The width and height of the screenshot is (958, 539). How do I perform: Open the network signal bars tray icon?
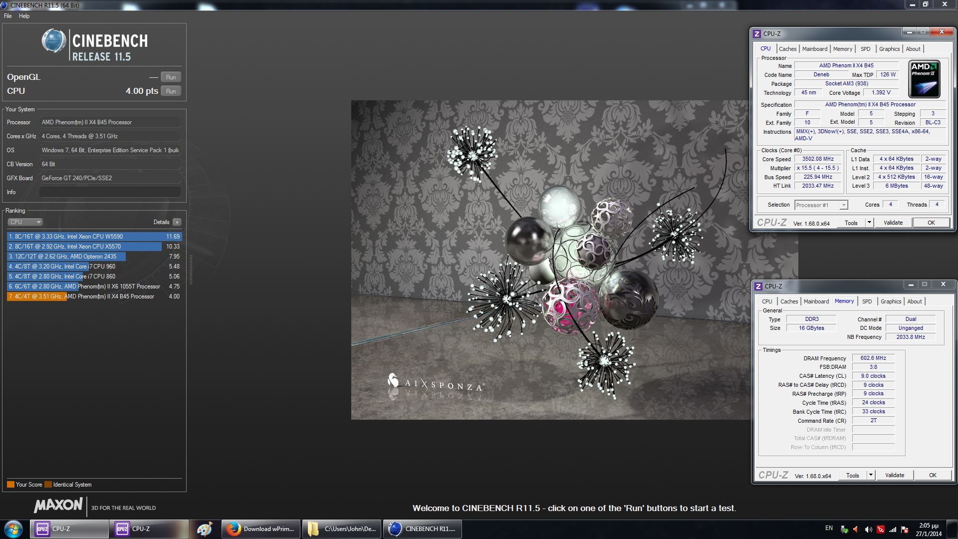pyautogui.click(x=893, y=530)
